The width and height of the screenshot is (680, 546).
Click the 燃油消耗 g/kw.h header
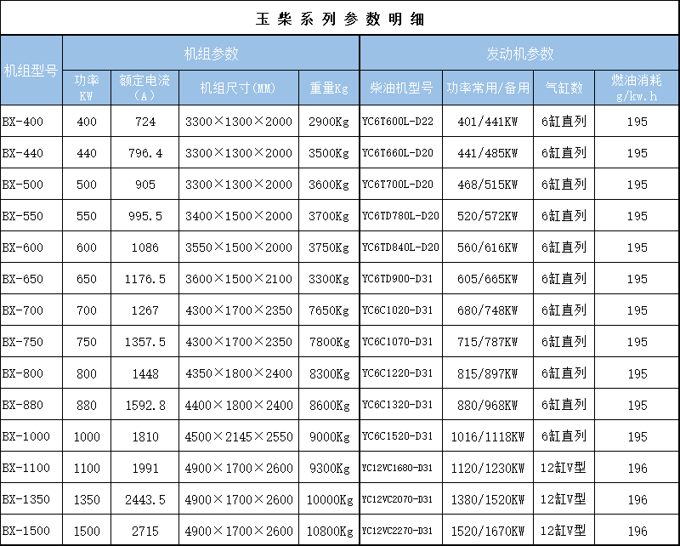tap(637, 88)
